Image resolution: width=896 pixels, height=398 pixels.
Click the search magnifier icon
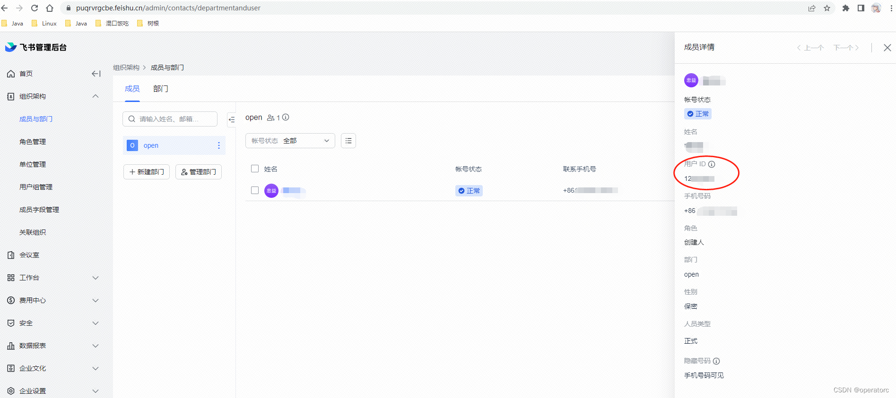[132, 119]
